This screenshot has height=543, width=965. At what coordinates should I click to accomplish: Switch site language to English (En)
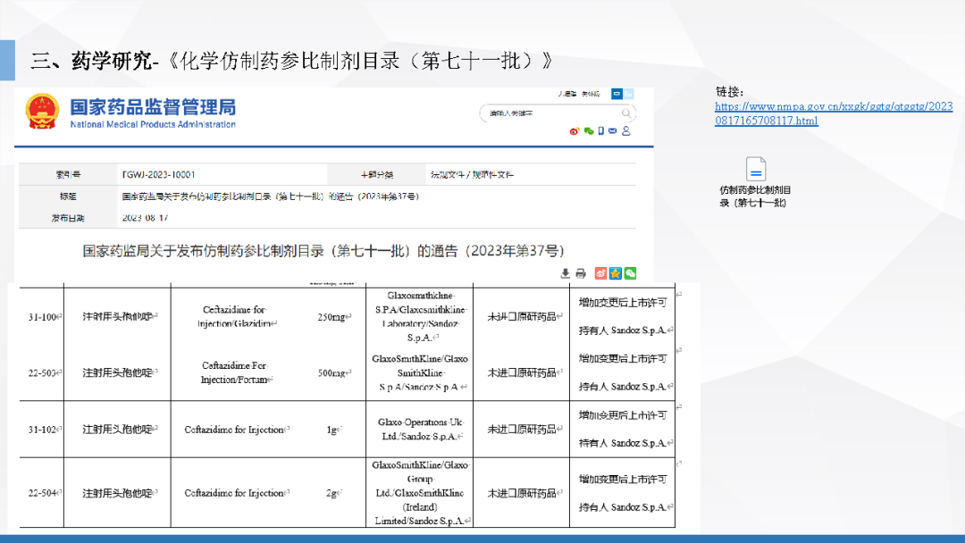(x=629, y=94)
